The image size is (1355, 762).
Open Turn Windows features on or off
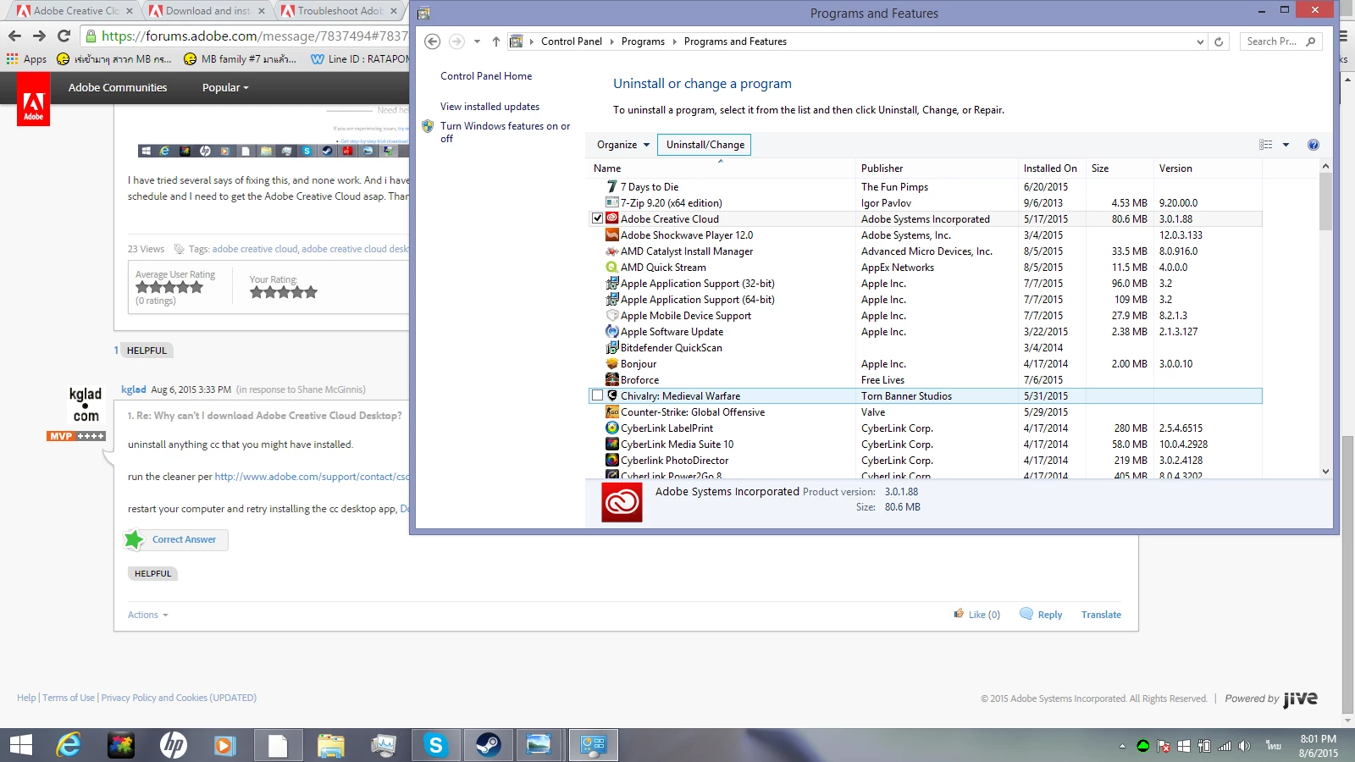point(505,132)
